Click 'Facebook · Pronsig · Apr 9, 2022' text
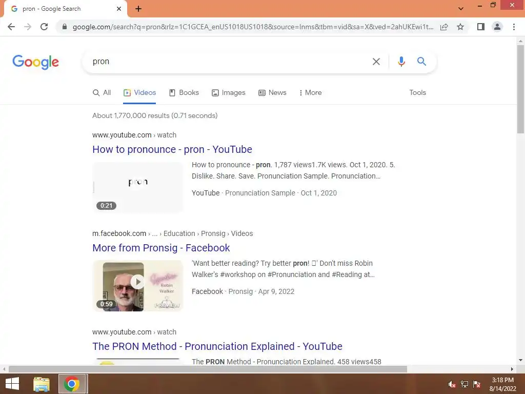This screenshot has height=394, width=525. tap(243, 291)
